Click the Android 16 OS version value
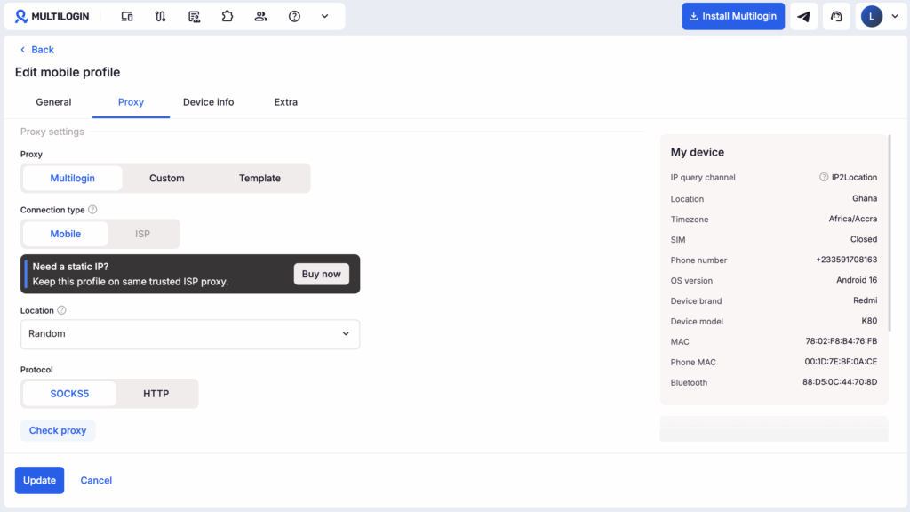This screenshot has width=910, height=512. point(857,280)
